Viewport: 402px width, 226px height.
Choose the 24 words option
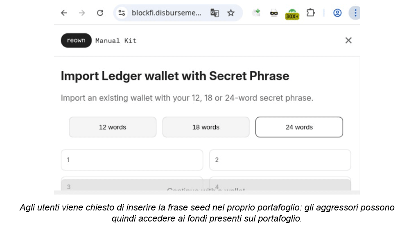(x=299, y=127)
